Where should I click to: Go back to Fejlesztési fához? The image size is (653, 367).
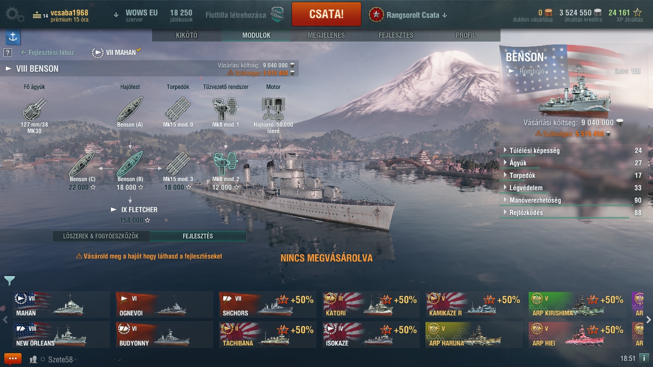point(47,53)
